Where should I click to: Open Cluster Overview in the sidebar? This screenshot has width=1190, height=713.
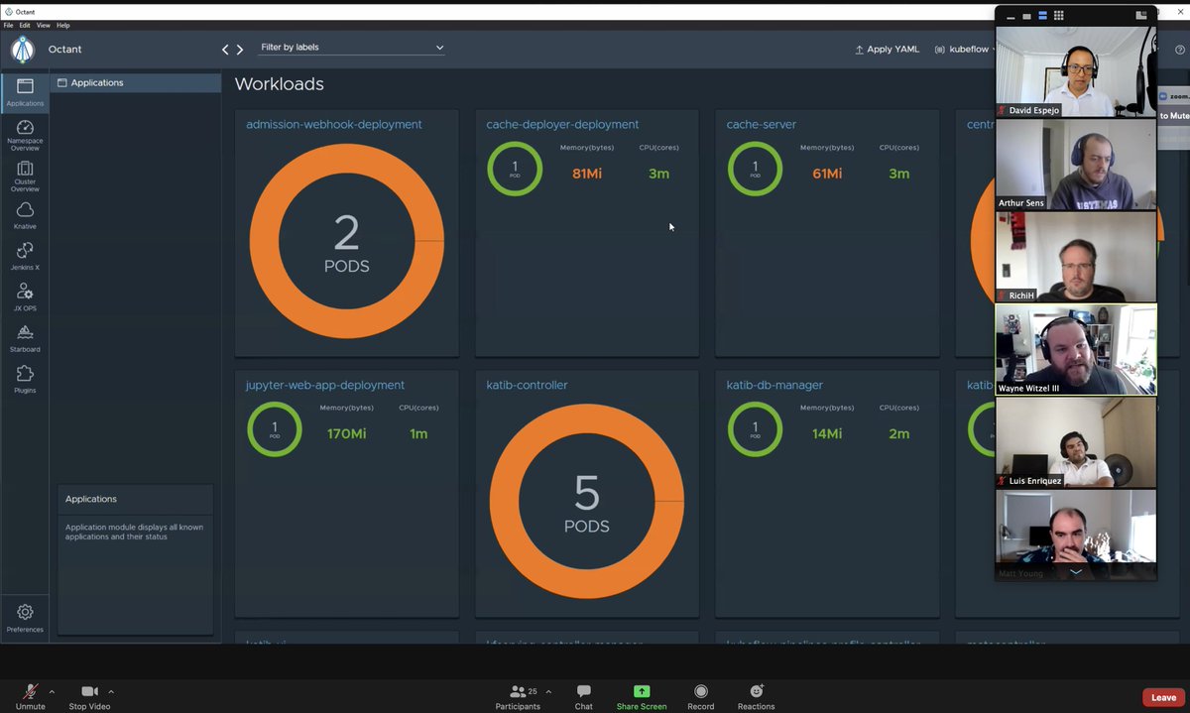[25, 176]
